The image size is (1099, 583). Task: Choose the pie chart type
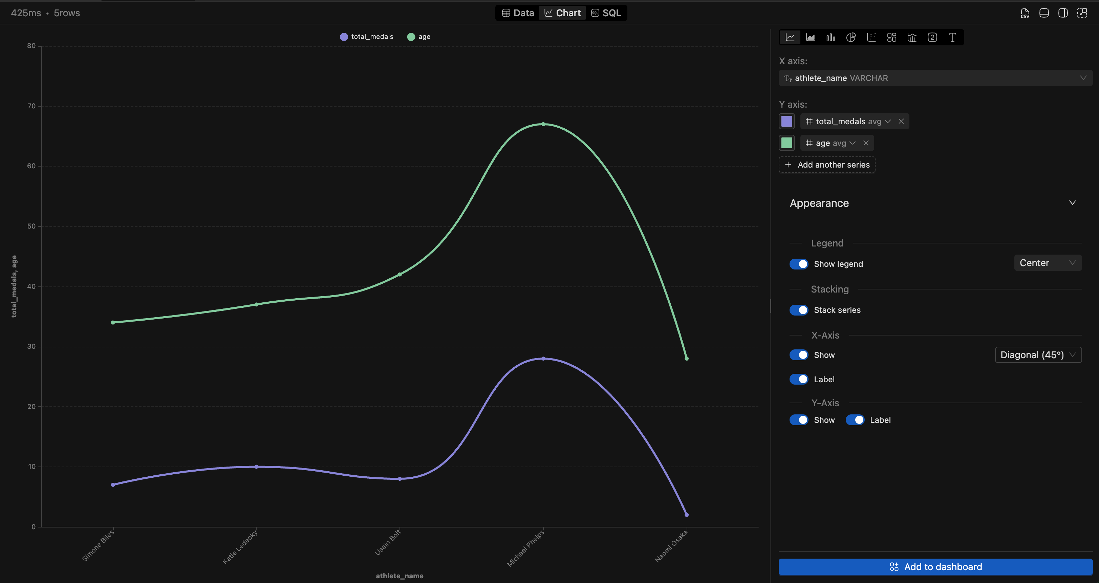tap(851, 37)
